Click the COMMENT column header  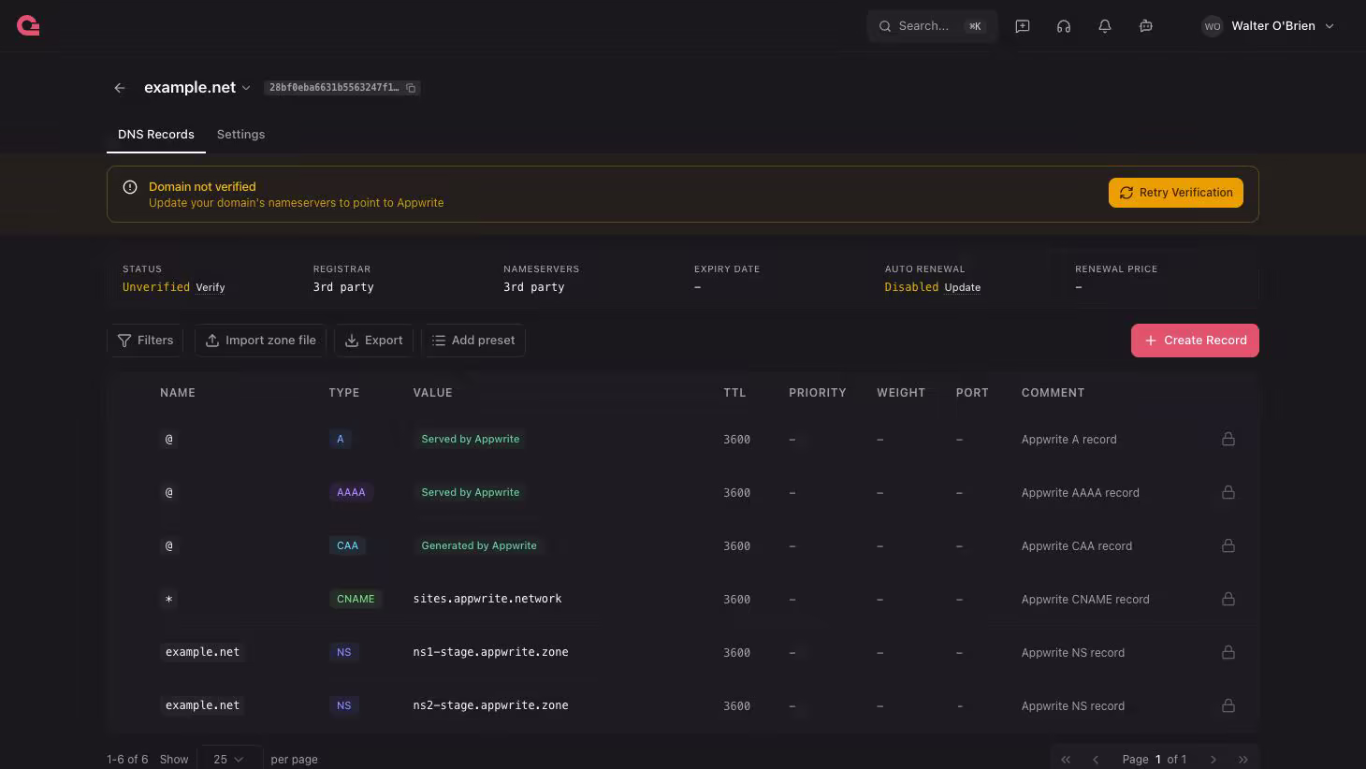pos(1053,393)
